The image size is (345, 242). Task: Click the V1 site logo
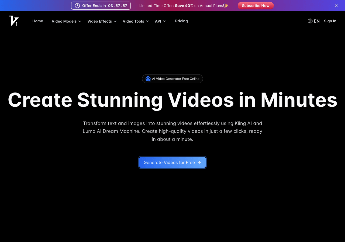(x=14, y=21)
